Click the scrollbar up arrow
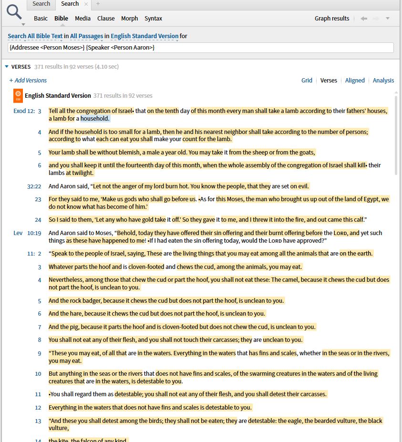Image resolution: width=402 pixels, height=442 pixels. [396, 93]
